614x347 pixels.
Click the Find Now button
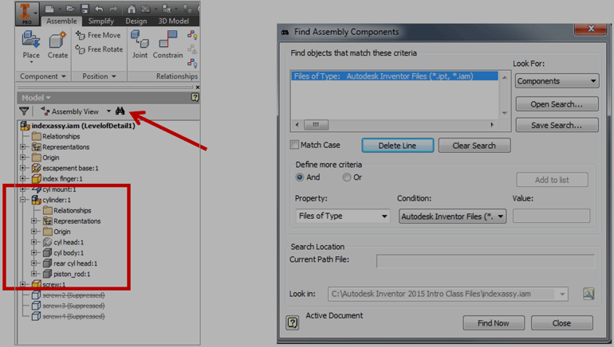click(493, 323)
